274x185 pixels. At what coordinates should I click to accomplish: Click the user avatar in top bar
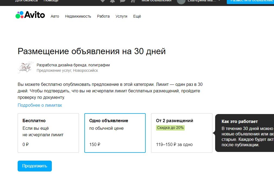[x=181, y=1]
